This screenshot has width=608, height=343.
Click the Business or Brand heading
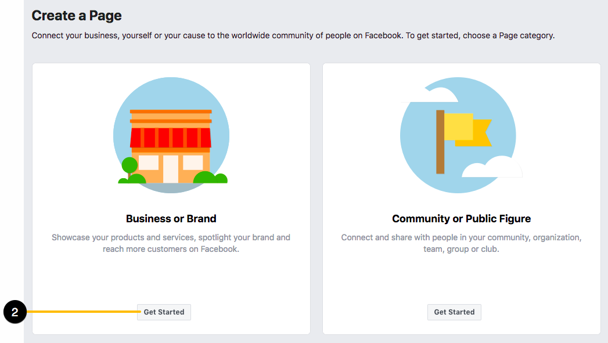coord(171,219)
